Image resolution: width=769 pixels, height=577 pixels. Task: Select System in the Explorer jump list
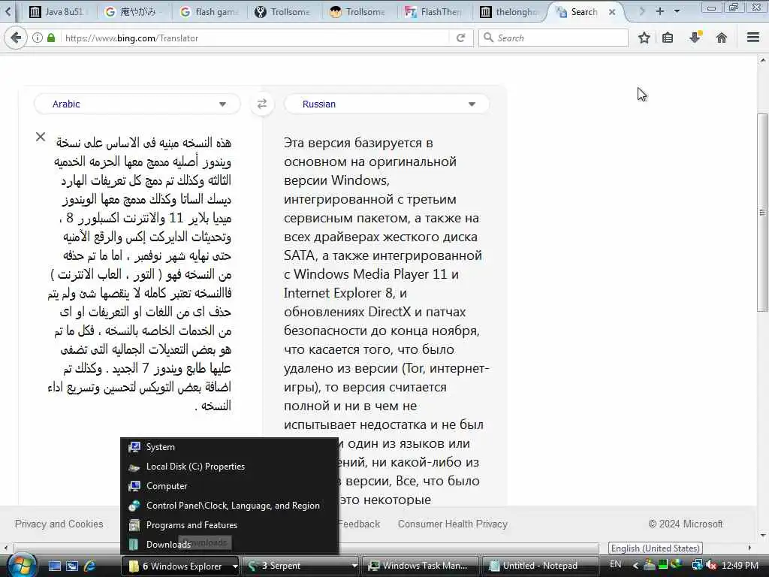pos(230,447)
